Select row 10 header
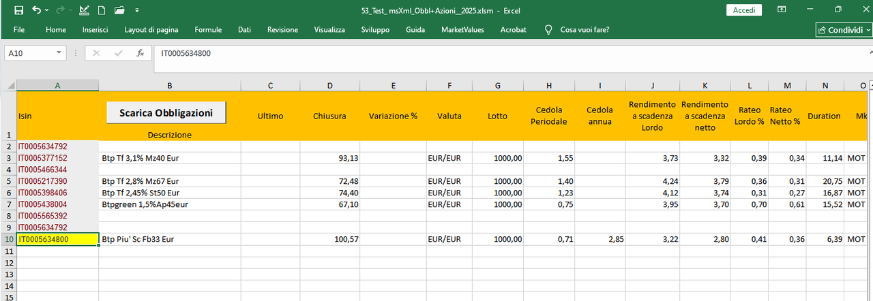The width and height of the screenshot is (873, 301). coord(8,239)
